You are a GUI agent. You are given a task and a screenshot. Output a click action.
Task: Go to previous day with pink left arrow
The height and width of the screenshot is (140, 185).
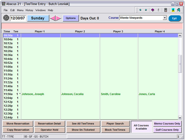(x=53, y=18)
